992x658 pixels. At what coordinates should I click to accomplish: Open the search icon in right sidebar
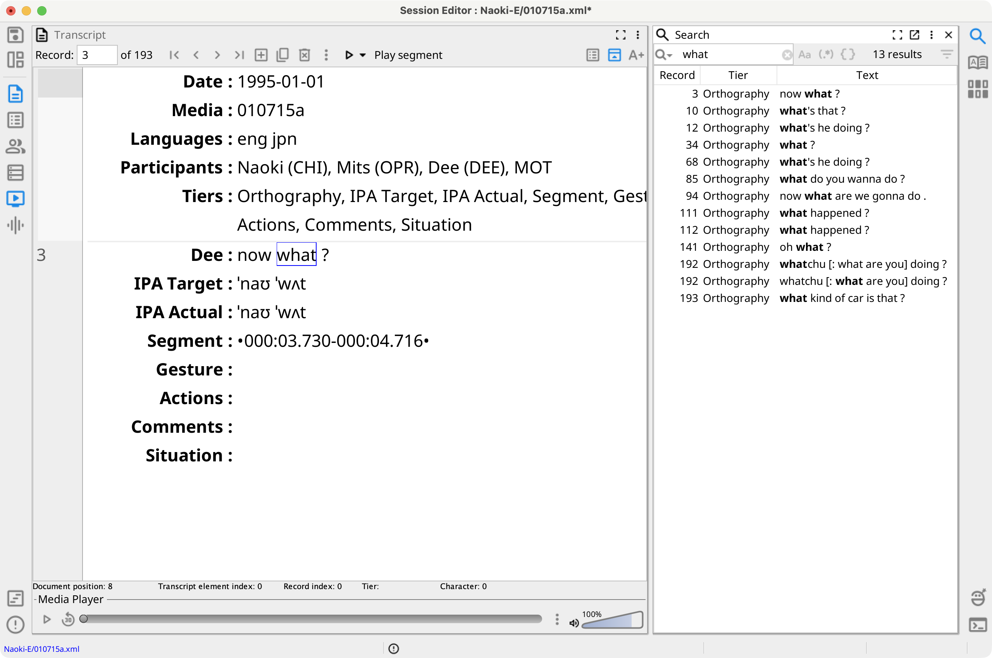click(978, 36)
